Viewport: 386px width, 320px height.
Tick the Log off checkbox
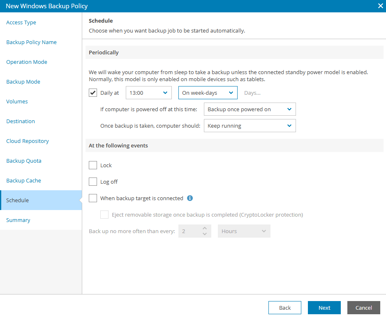(93, 182)
